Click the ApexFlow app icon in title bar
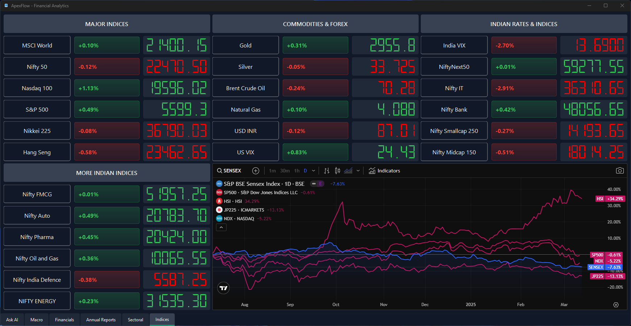 [6, 5]
